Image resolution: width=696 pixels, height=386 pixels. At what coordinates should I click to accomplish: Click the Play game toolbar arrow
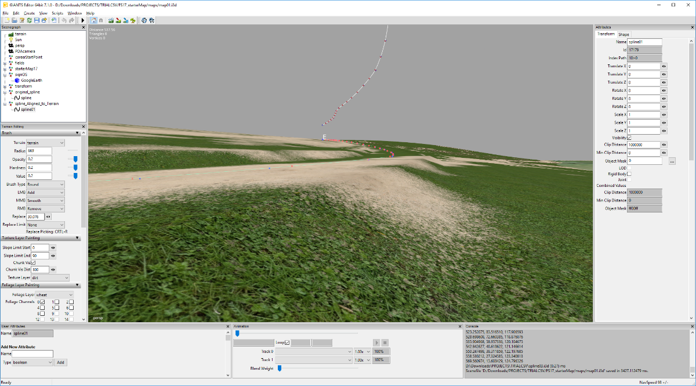82,20
